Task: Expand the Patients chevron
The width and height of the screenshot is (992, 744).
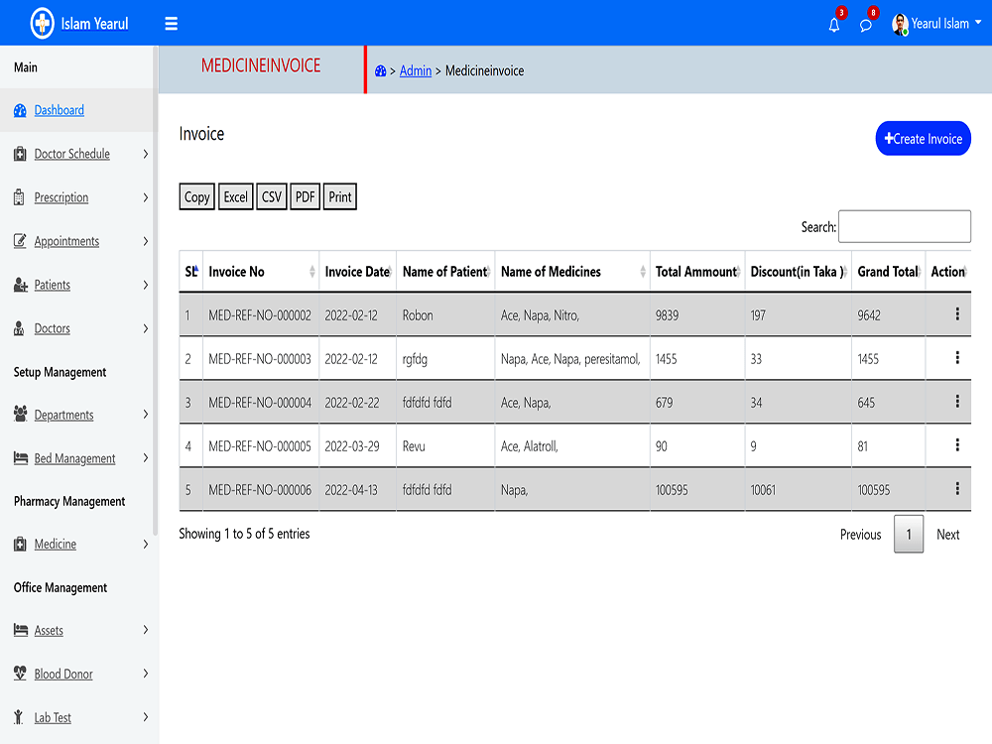Action: pos(146,285)
